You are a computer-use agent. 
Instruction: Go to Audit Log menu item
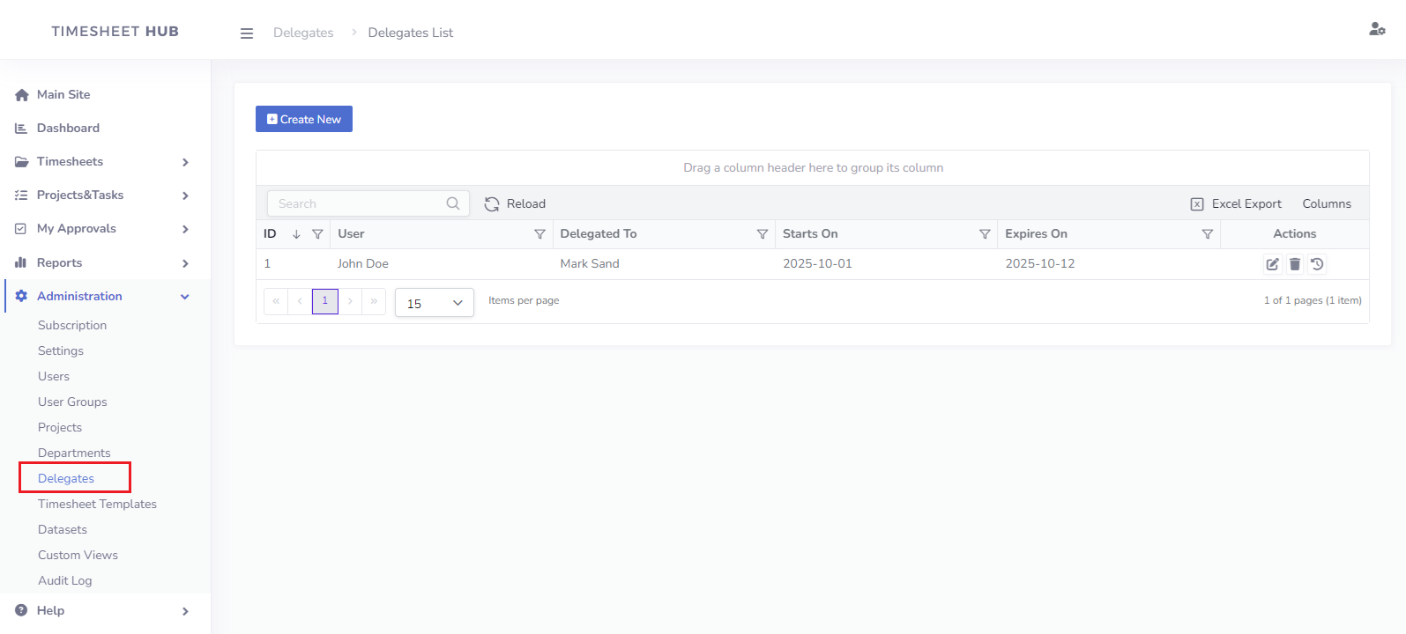pyautogui.click(x=64, y=581)
